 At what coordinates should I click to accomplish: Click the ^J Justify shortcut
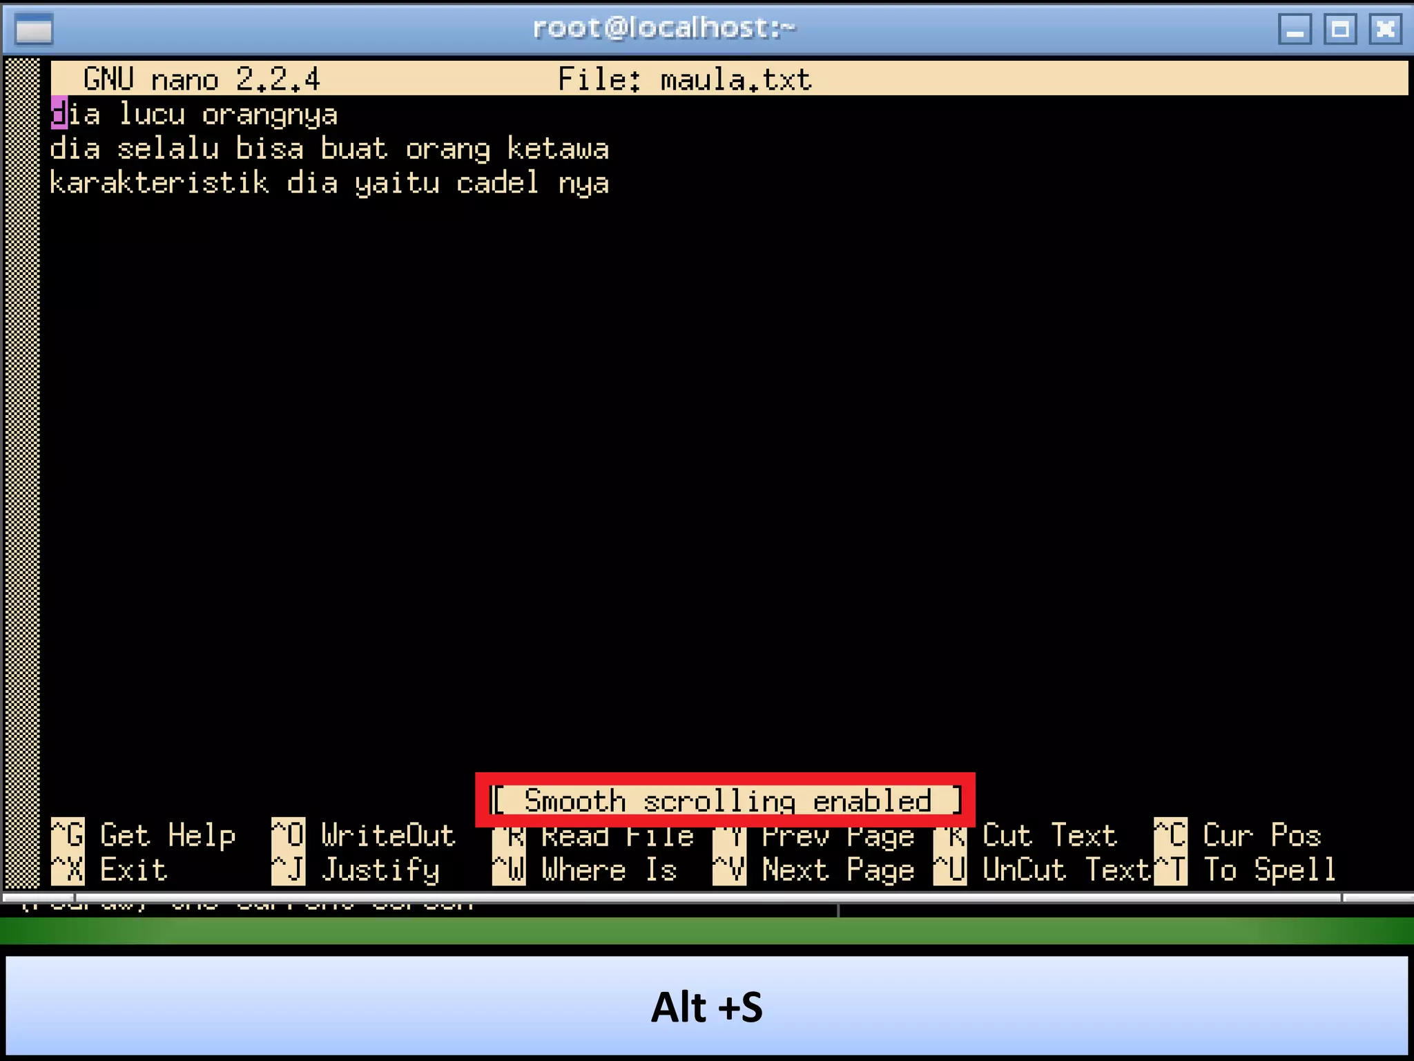(x=356, y=870)
